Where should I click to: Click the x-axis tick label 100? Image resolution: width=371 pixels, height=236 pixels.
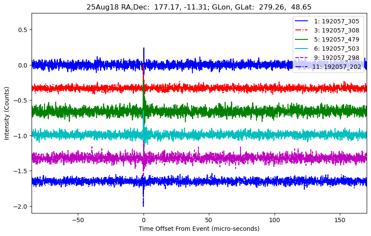pos(275,219)
